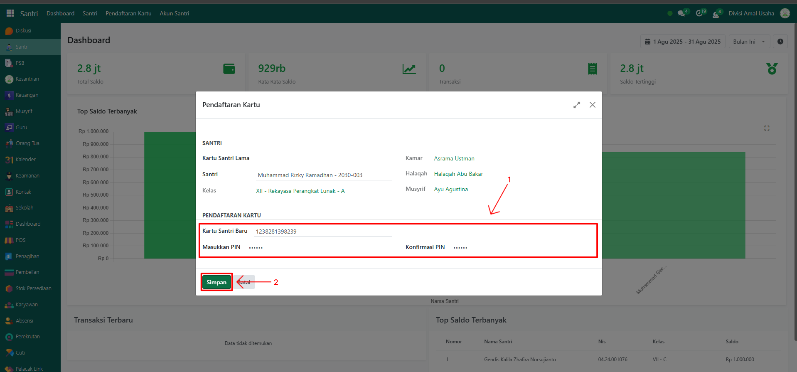
Task: Expand the Pendaftaran Kartu dialog to fullscreen
Action: point(577,105)
